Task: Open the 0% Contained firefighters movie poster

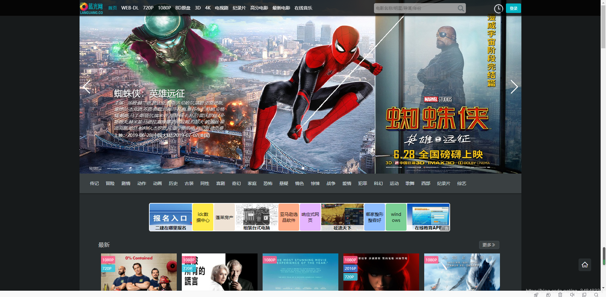Action: point(139,272)
